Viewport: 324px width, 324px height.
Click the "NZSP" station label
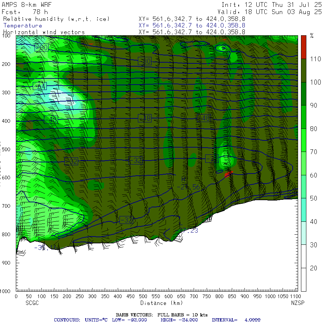tap(298, 303)
